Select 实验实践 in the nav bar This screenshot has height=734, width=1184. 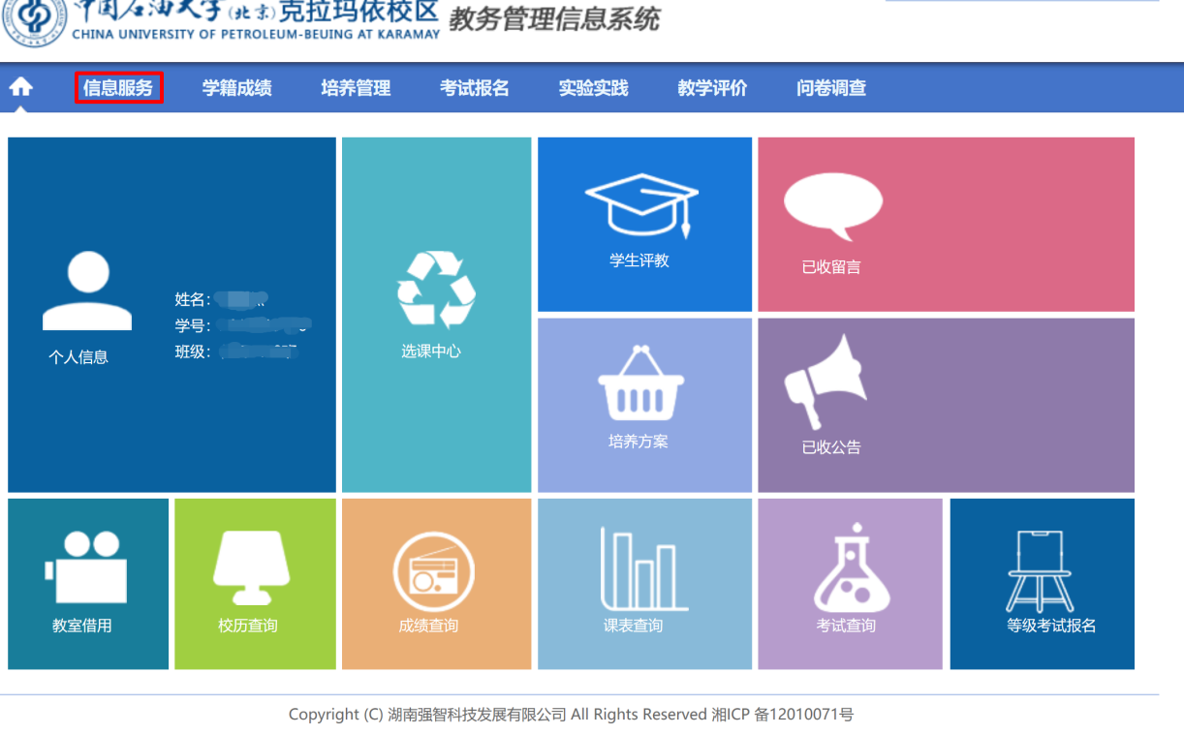pos(593,88)
